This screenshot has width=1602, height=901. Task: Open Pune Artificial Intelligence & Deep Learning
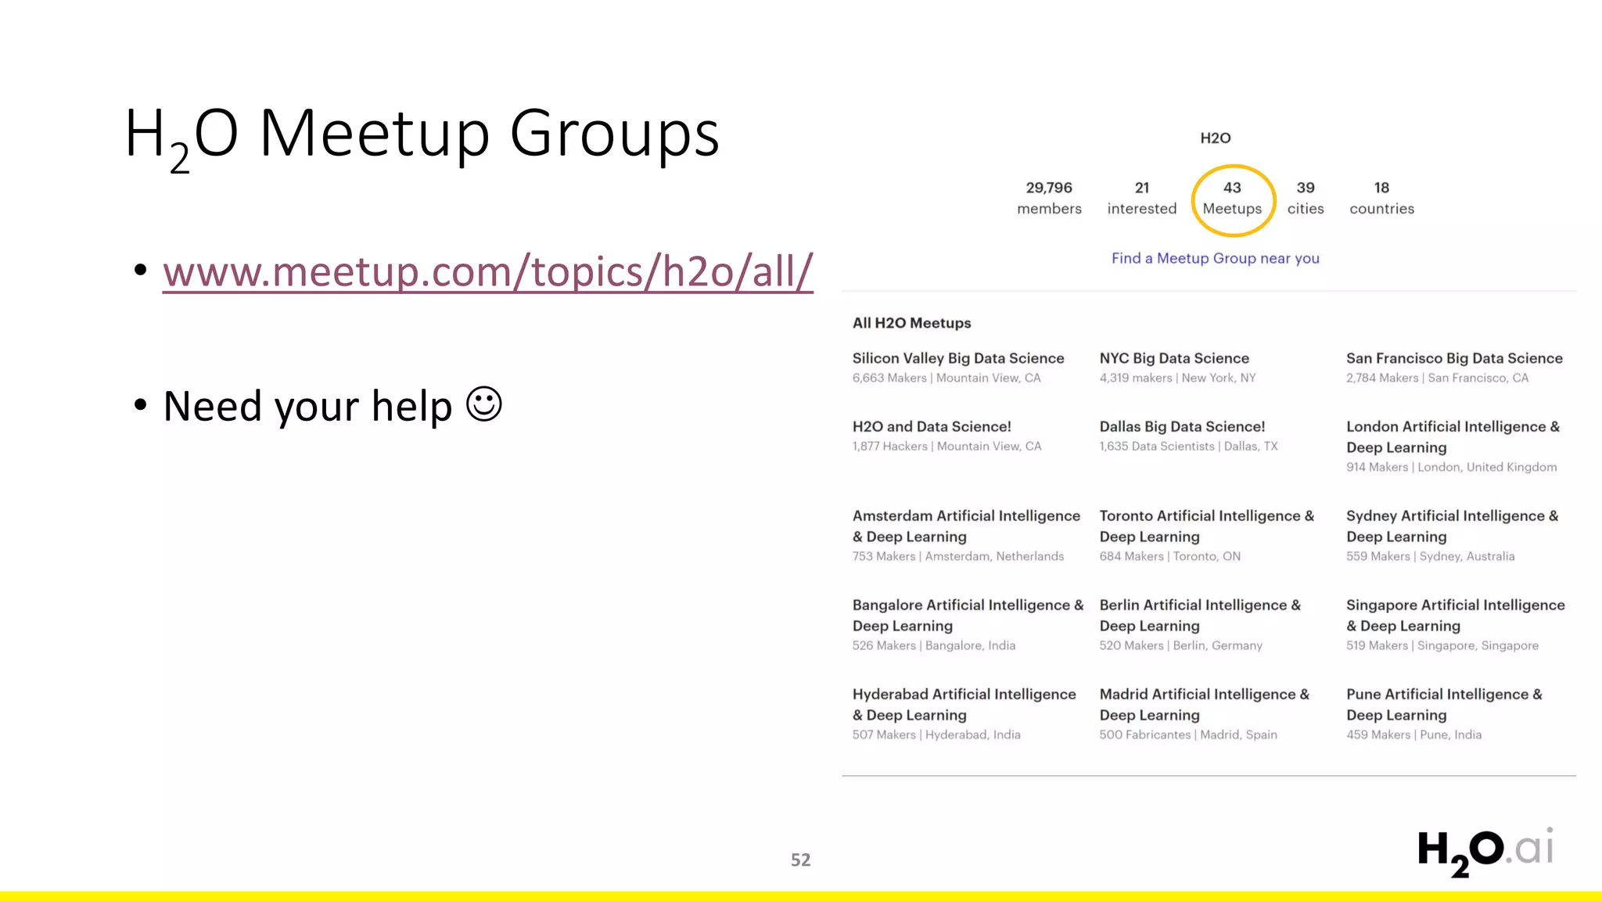pos(1444,704)
